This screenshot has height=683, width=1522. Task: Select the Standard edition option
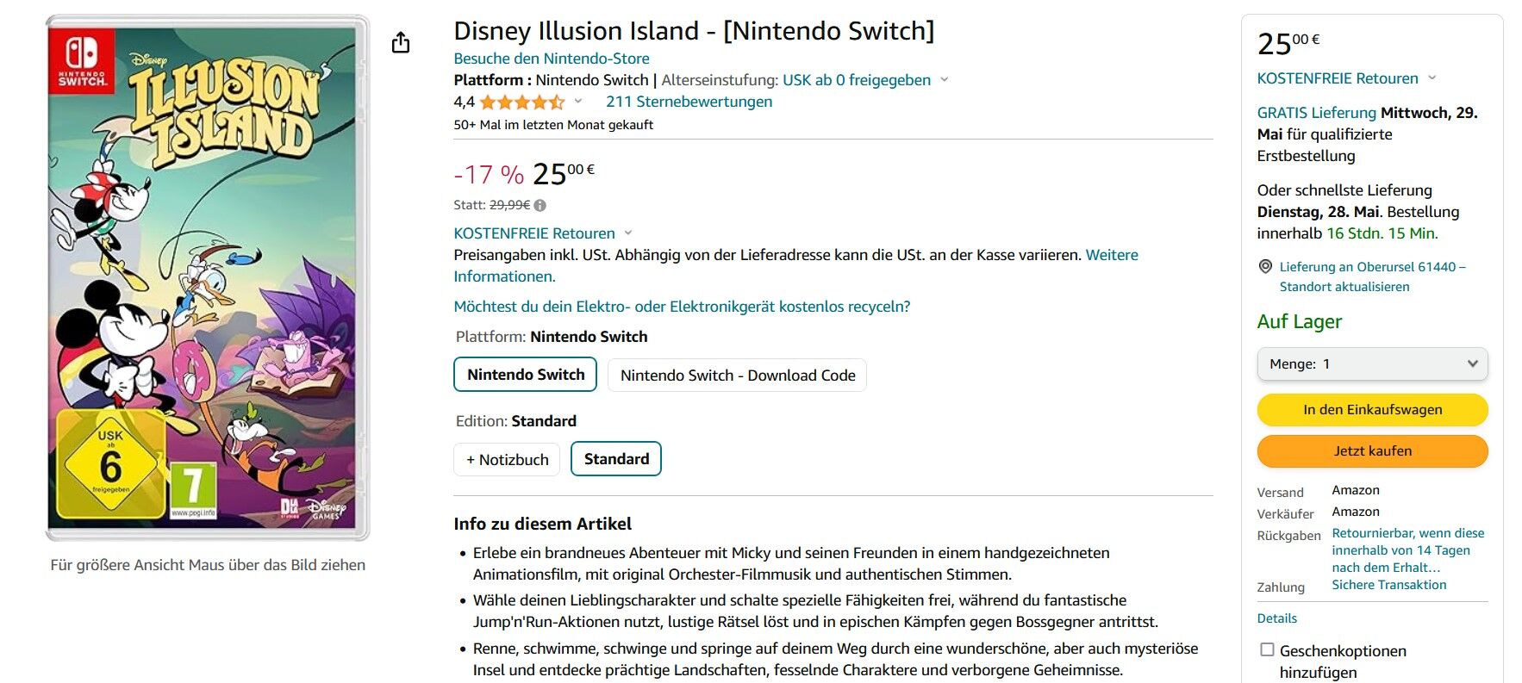coord(616,459)
